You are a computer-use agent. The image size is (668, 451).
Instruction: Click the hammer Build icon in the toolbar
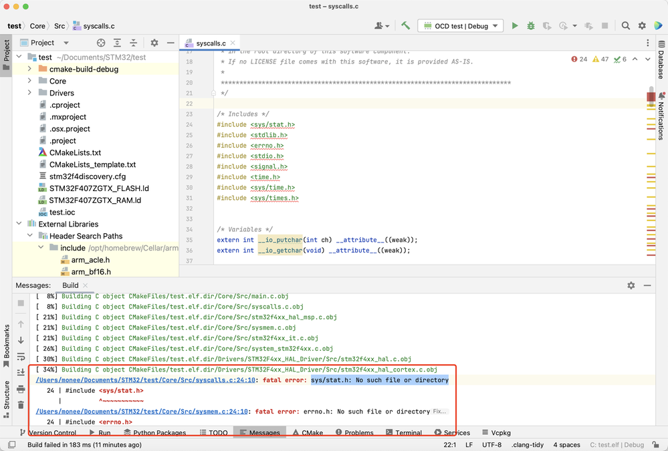click(x=405, y=26)
